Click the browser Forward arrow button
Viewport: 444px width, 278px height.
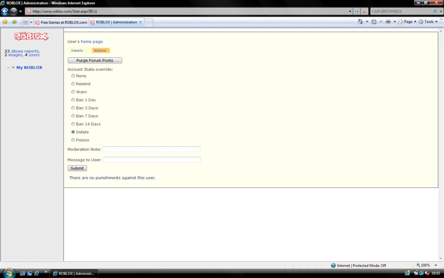(13, 11)
